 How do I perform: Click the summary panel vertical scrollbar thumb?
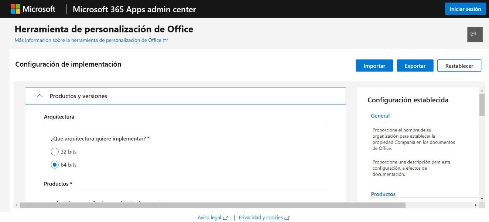coord(482,105)
